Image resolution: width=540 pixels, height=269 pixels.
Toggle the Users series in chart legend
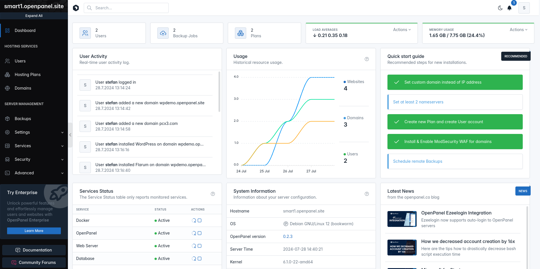(x=351, y=154)
